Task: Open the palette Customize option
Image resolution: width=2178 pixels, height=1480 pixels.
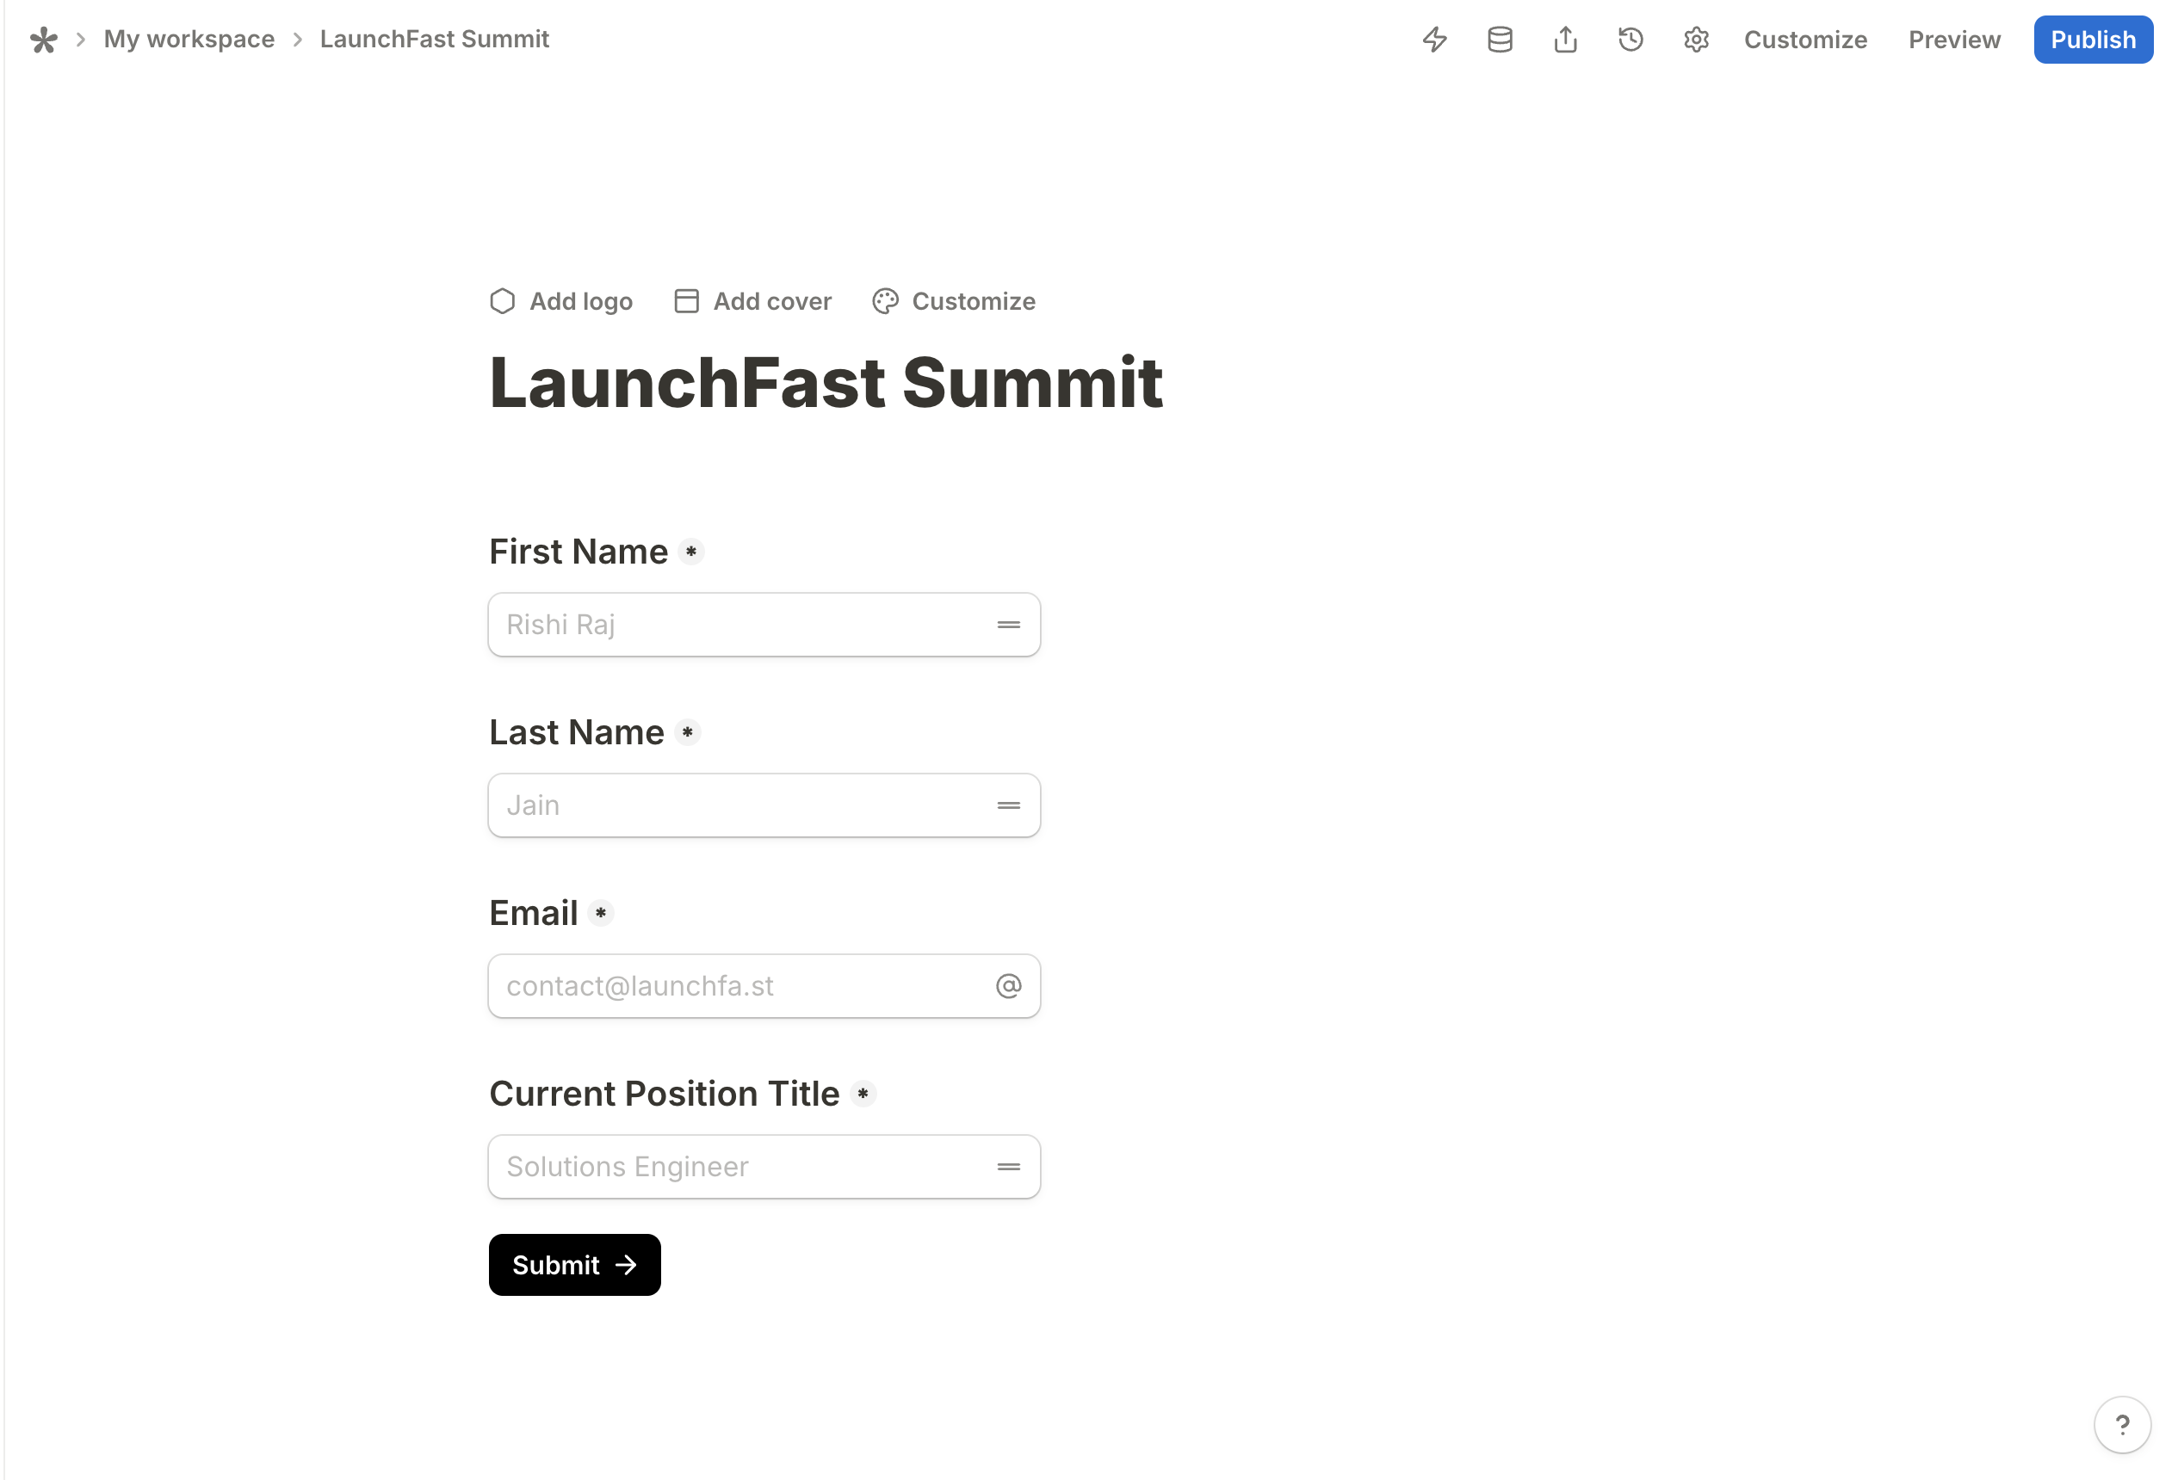Action: (954, 302)
